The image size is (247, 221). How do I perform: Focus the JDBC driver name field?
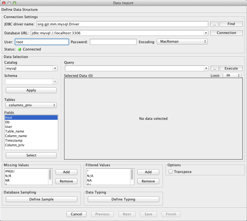click(122, 24)
